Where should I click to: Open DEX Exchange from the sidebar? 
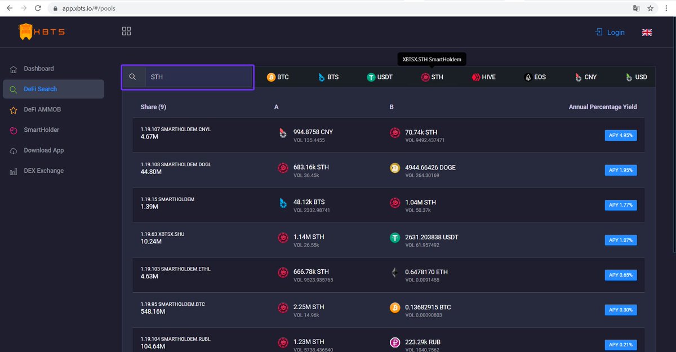(44, 170)
